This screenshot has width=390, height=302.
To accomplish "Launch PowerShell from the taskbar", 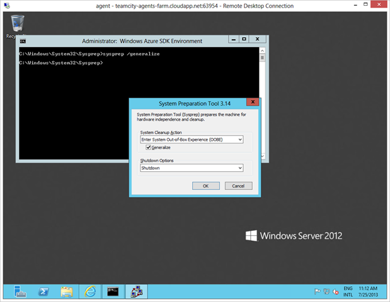I will [x=43, y=291].
